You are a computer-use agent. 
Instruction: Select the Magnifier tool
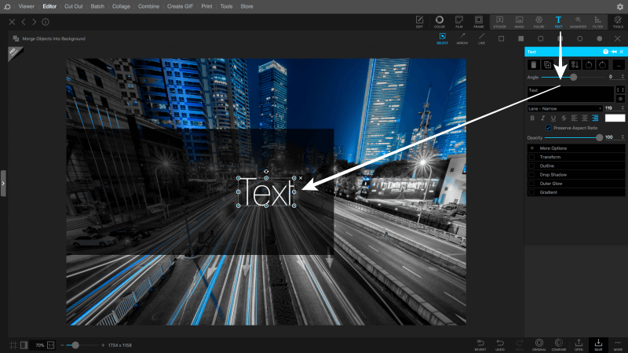(578, 22)
